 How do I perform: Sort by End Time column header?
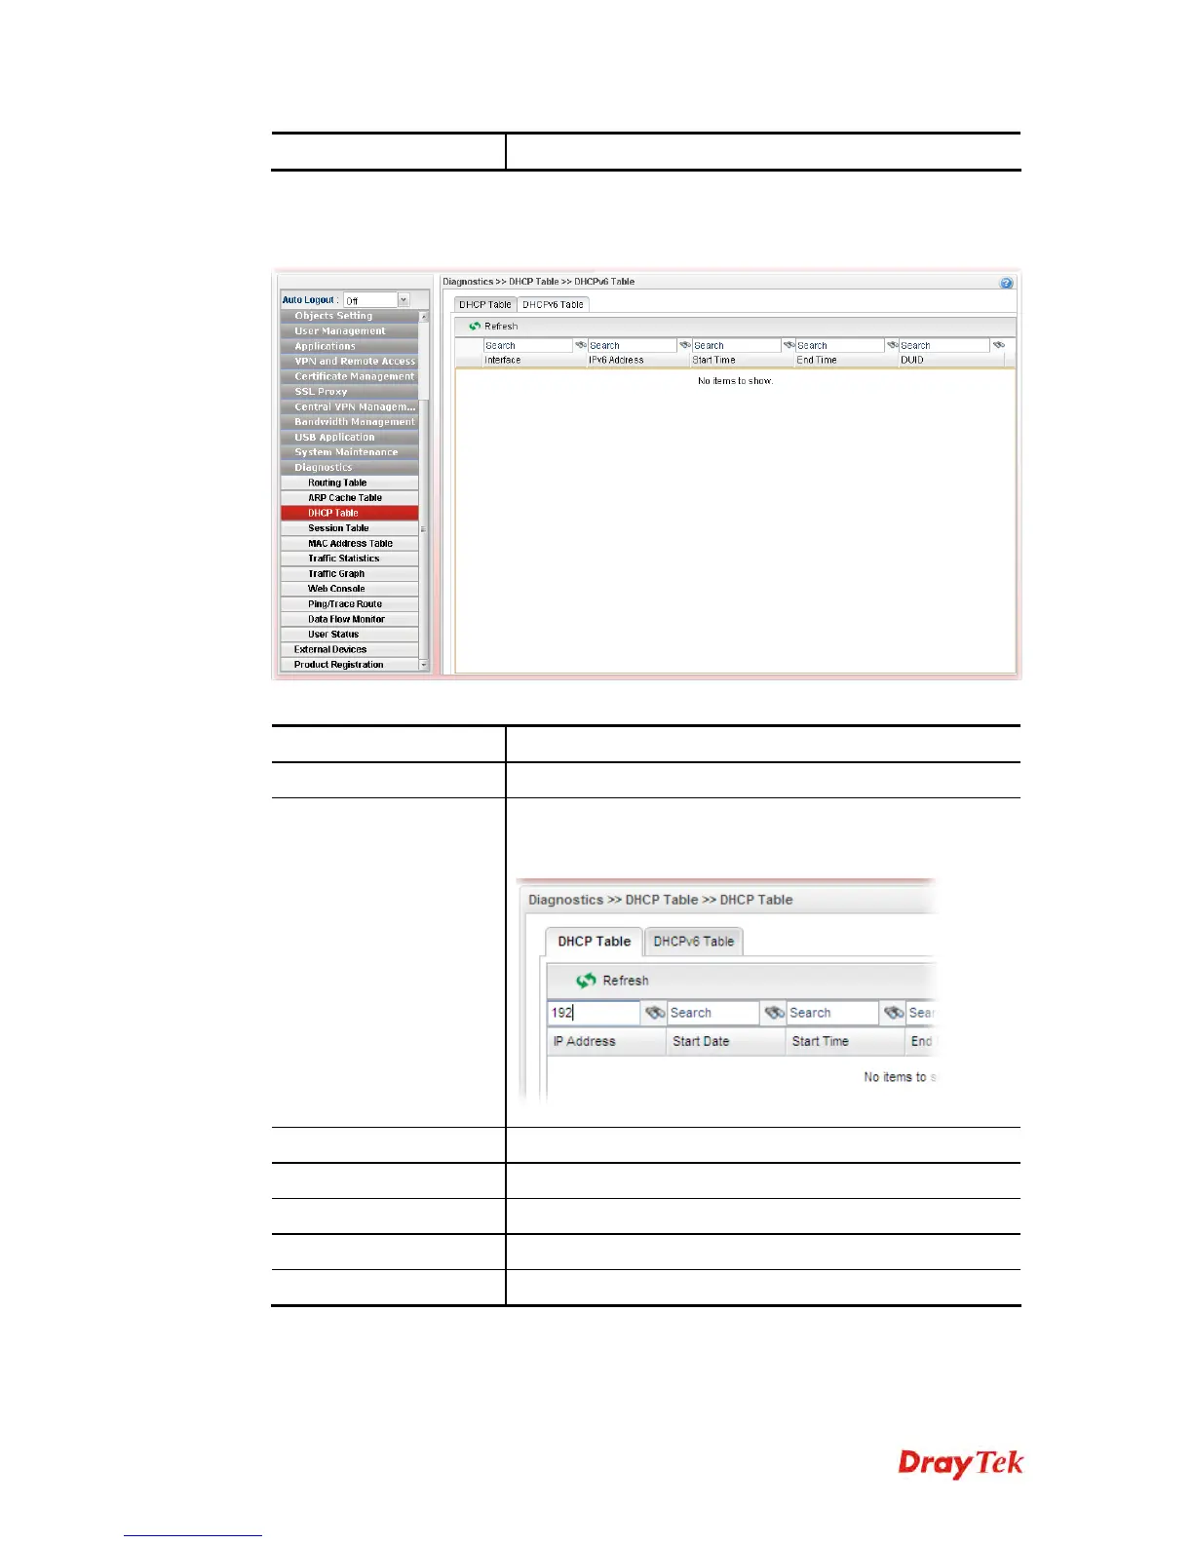pos(846,361)
